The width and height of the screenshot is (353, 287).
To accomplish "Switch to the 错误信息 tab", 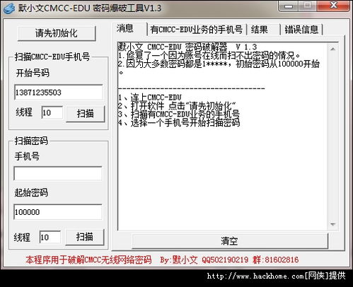I will [301, 30].
